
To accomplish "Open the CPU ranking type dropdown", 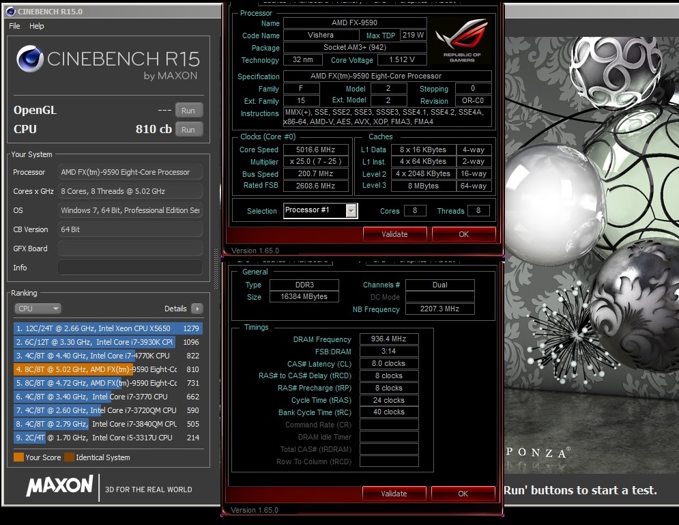I will tap(38, 309).
